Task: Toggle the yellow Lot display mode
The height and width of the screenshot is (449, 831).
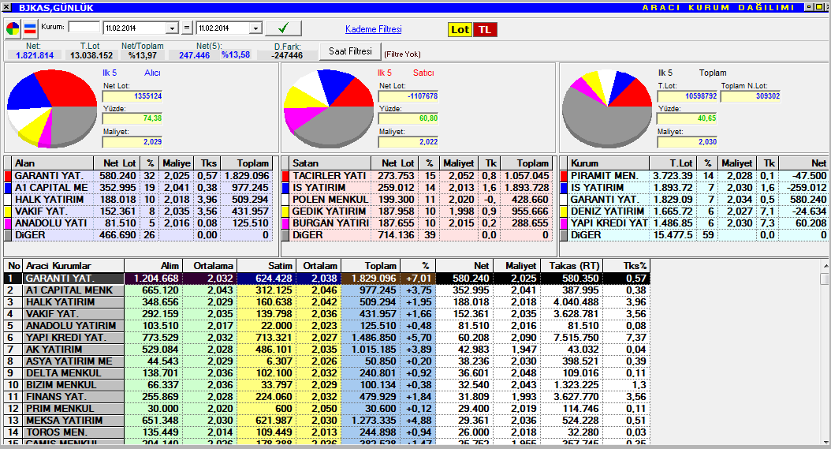Action: point(460,29)
